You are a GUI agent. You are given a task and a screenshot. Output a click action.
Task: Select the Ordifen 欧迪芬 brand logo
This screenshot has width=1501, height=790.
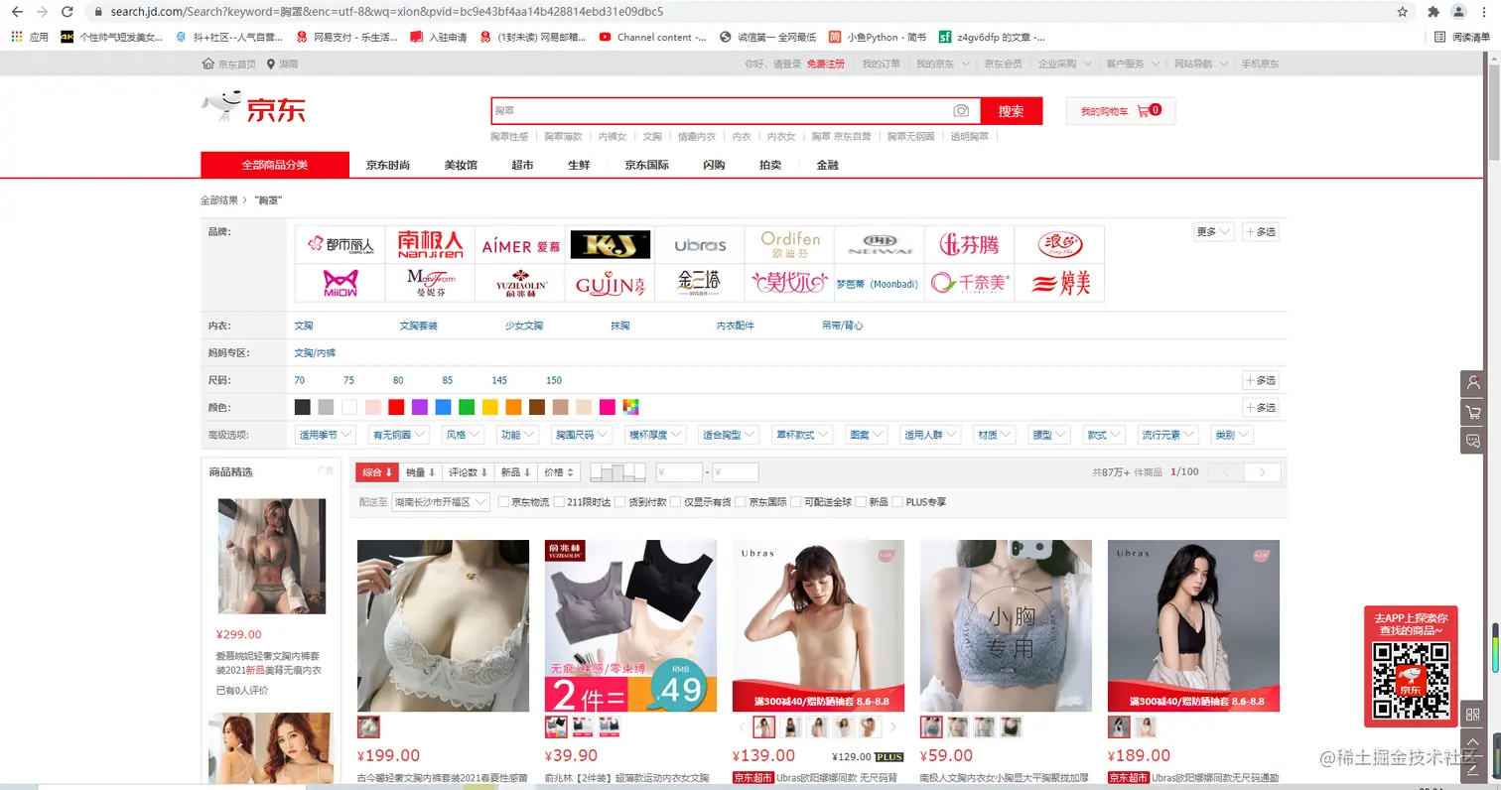(x=790, y=244)
